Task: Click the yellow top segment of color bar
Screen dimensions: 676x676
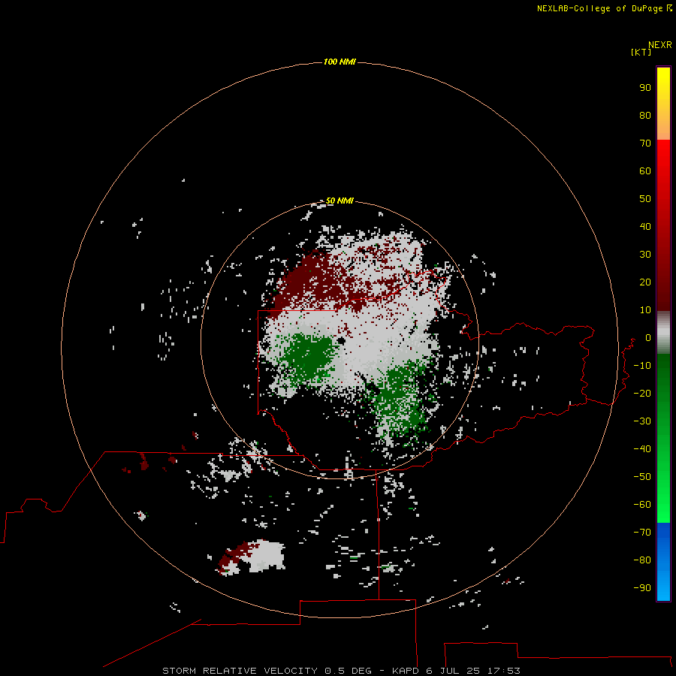Action: click(663, 104)
